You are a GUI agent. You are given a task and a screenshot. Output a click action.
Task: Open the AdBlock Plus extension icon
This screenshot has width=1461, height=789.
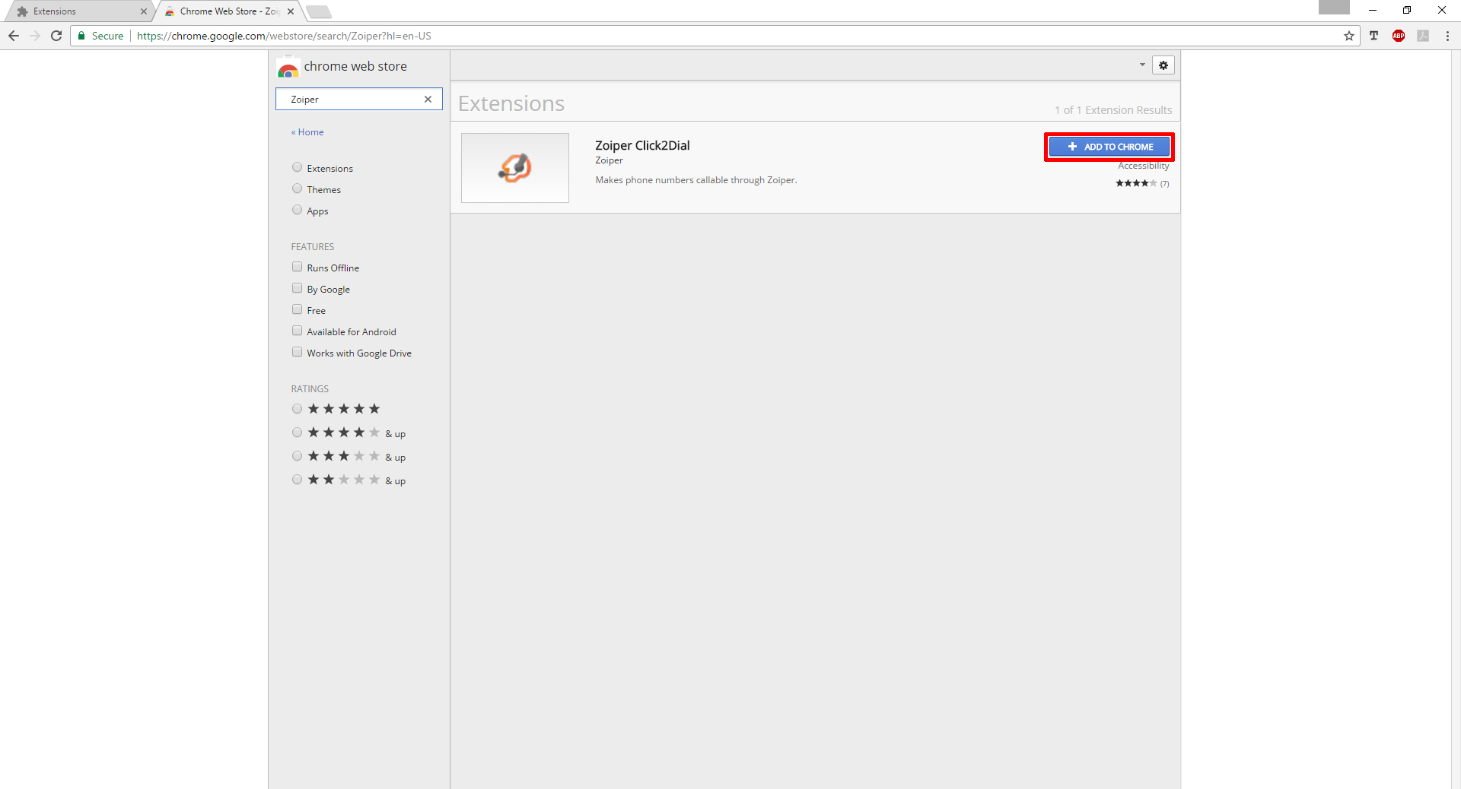tap(1398, 36)
